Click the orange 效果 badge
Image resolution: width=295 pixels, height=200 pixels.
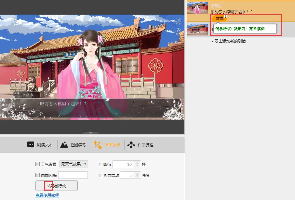(x=220, y=18)
